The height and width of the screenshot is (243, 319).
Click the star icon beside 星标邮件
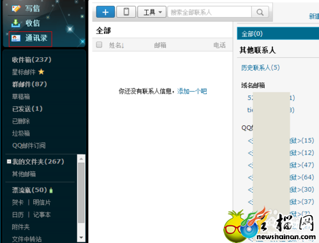[41, 72]
